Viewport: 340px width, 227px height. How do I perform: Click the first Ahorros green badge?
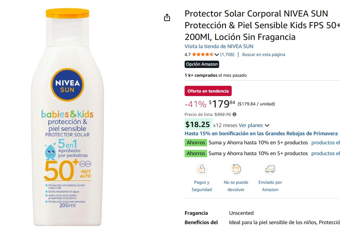pyautogui.click(x=195, y=143)
